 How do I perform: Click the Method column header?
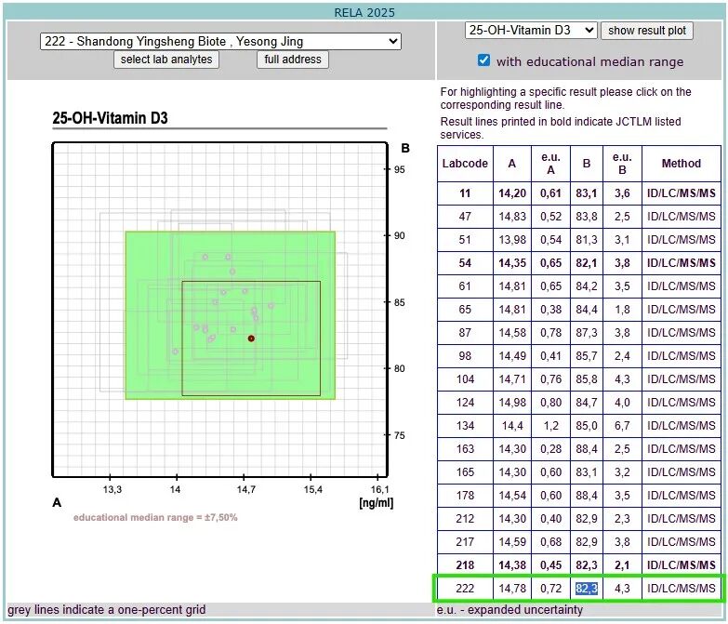pos(681,164)
